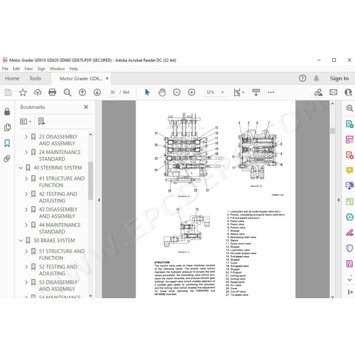
Task: Open 43 Disassembly and Assembly bookmark
Action: click(x=58, y=213)
